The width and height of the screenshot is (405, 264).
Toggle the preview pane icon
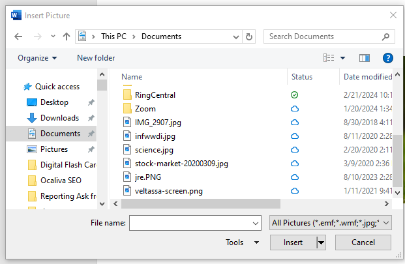[365, 58]
